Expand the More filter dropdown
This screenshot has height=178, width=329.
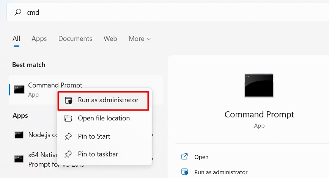coord(140,39)
